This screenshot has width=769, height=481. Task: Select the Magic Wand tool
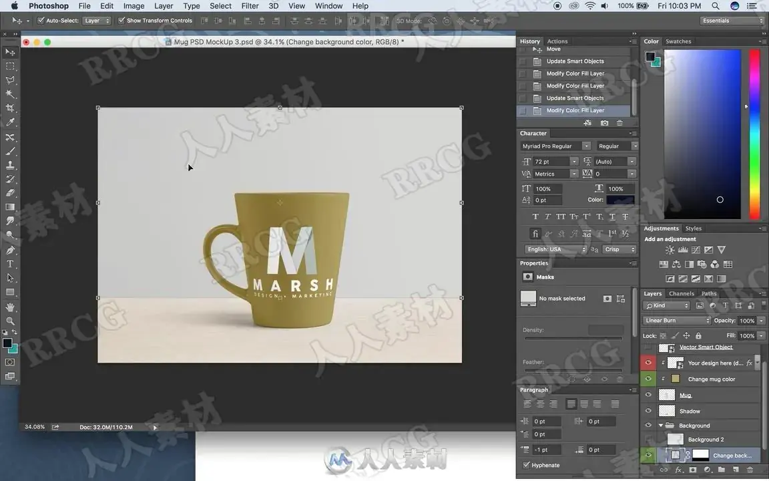point(10,94)
